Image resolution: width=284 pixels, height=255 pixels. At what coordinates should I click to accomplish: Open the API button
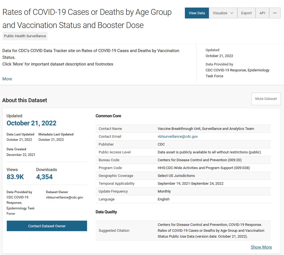pos(262,13)
